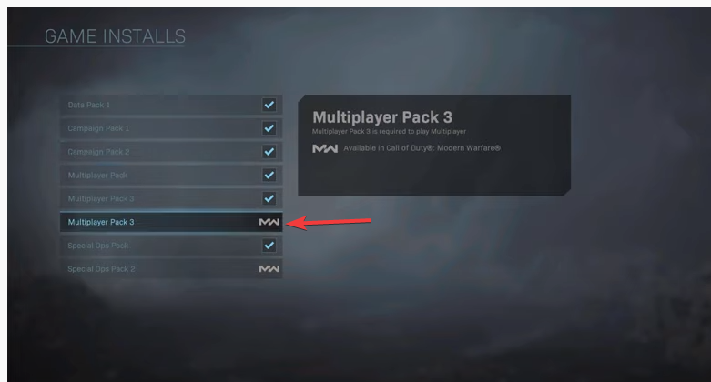
Task: Click the MW icon on highlighted Multiplayer Pack 3
Action: tap(269, 222)
